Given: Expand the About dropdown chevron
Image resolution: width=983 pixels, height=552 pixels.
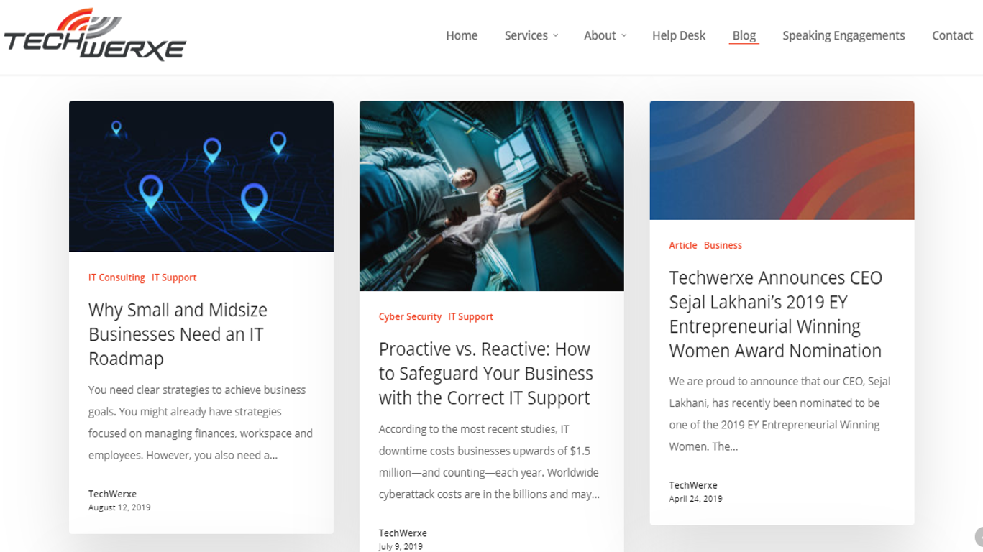Looking at the screenshot, I should 623,35.
